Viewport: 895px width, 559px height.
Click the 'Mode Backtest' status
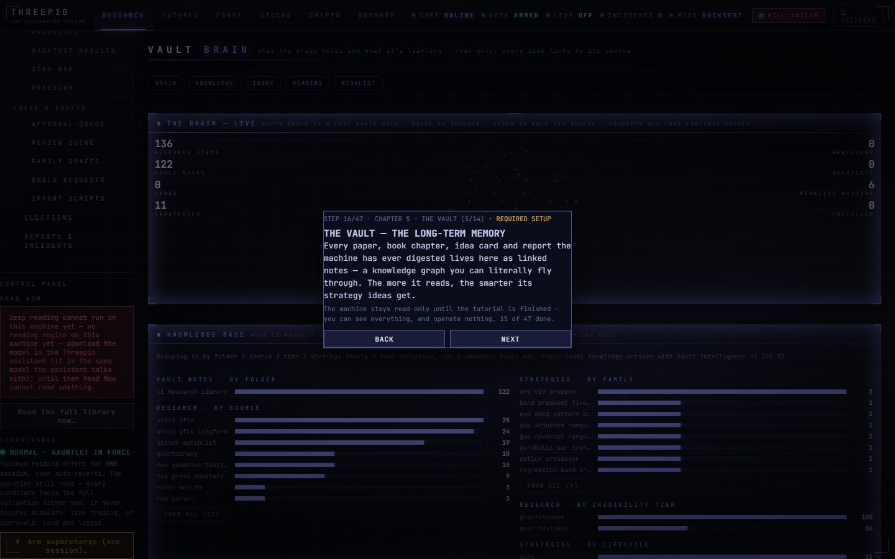(x=706, y=16)
